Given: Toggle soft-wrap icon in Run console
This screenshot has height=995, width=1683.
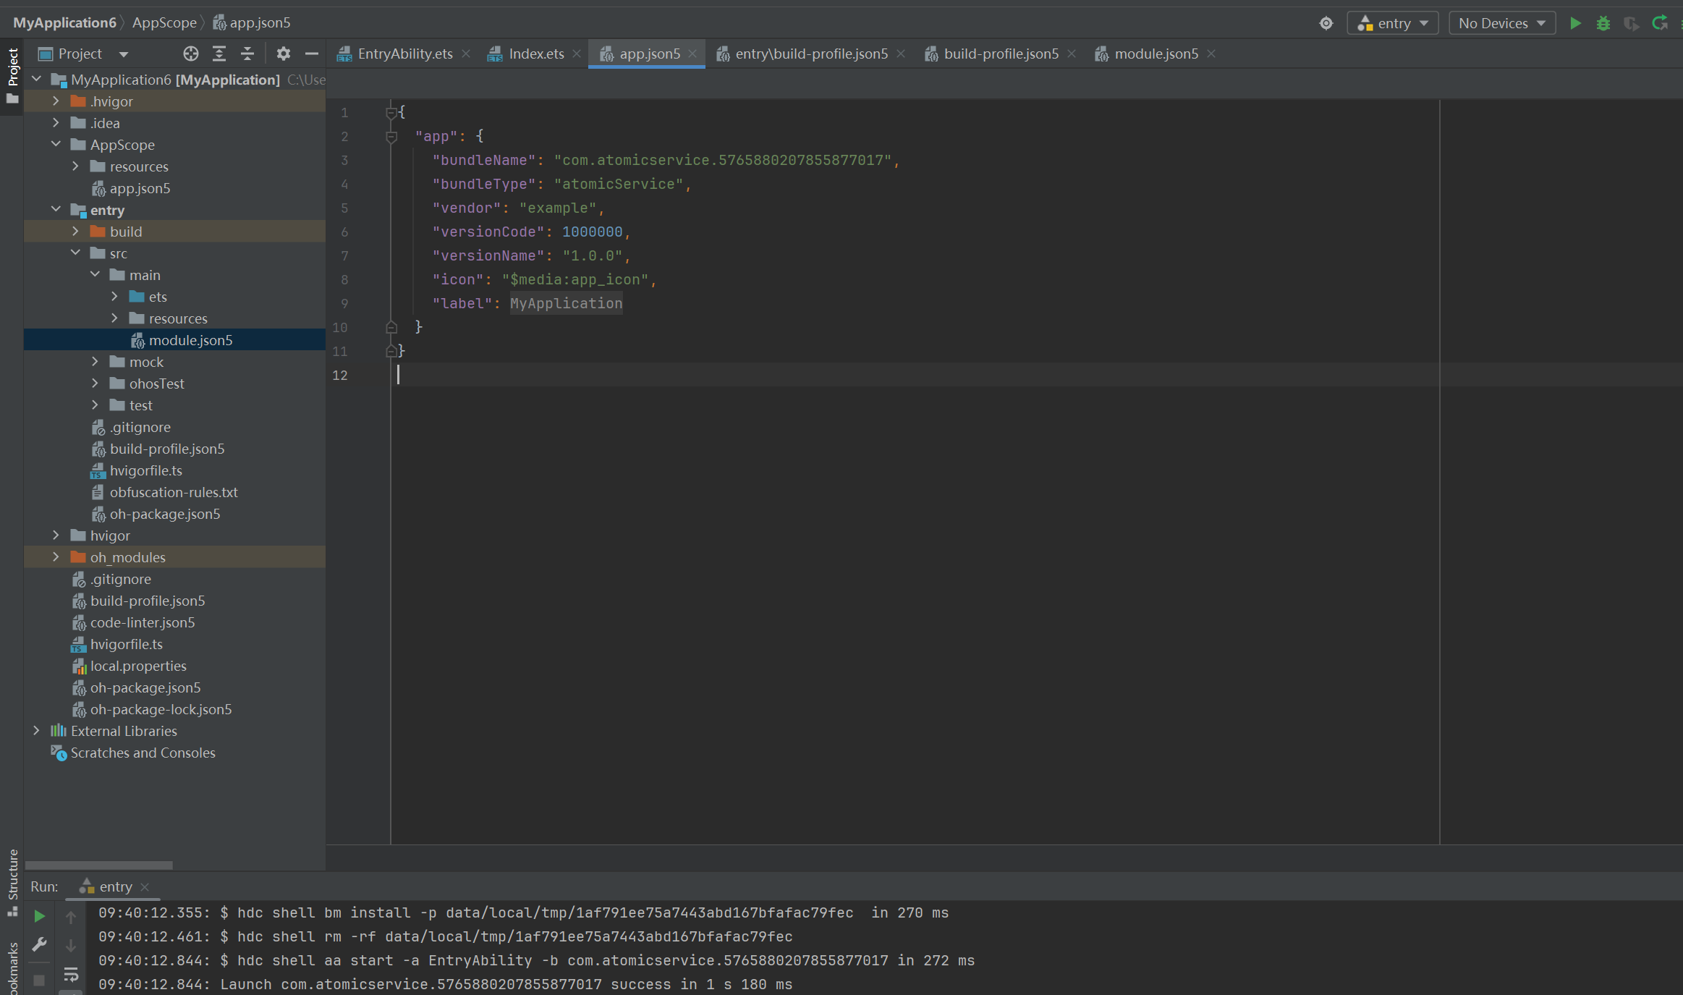Looking at the screenshot, I should click(71, 974).
